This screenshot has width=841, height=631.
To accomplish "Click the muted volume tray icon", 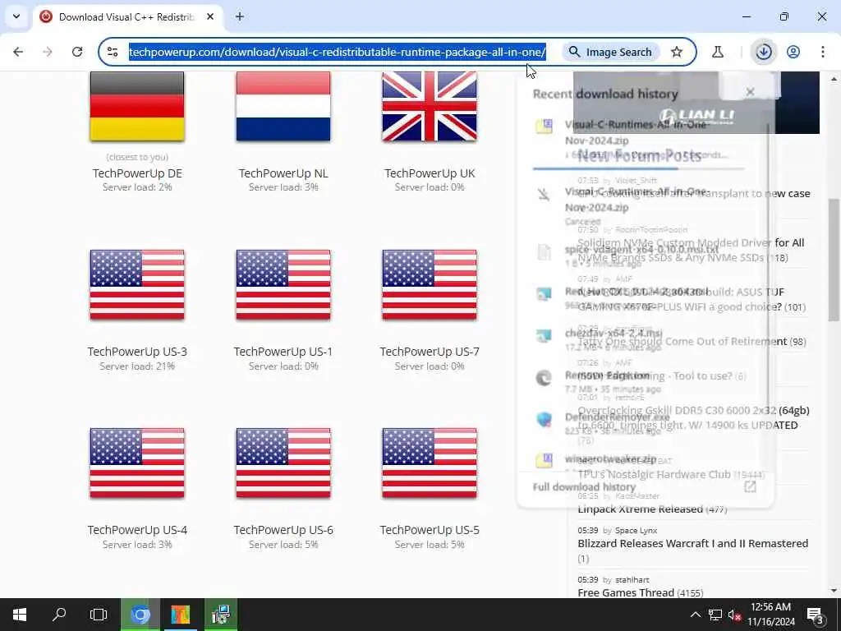I will coord(735,615).
